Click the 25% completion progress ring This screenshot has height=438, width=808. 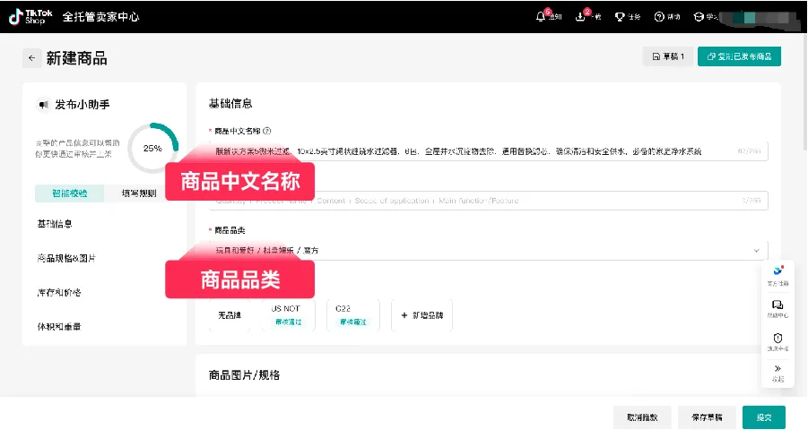click(152, 148)
